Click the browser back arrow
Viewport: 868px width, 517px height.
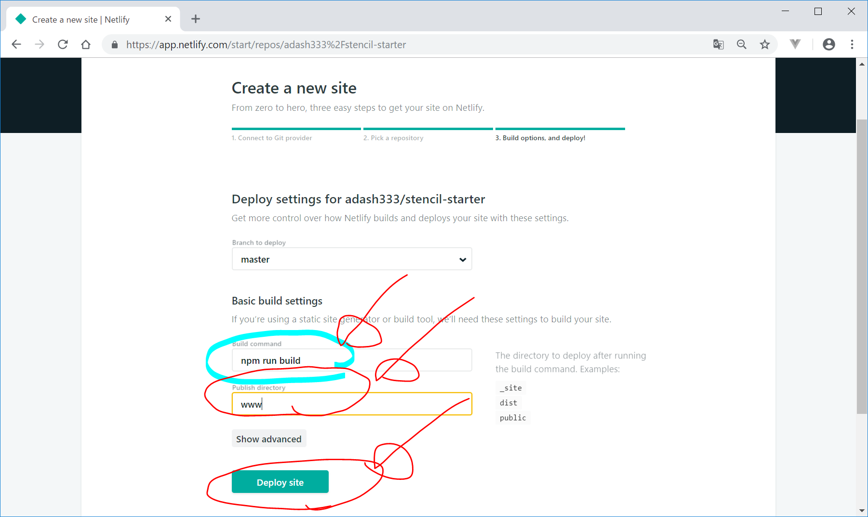click(x=16, y=44)
